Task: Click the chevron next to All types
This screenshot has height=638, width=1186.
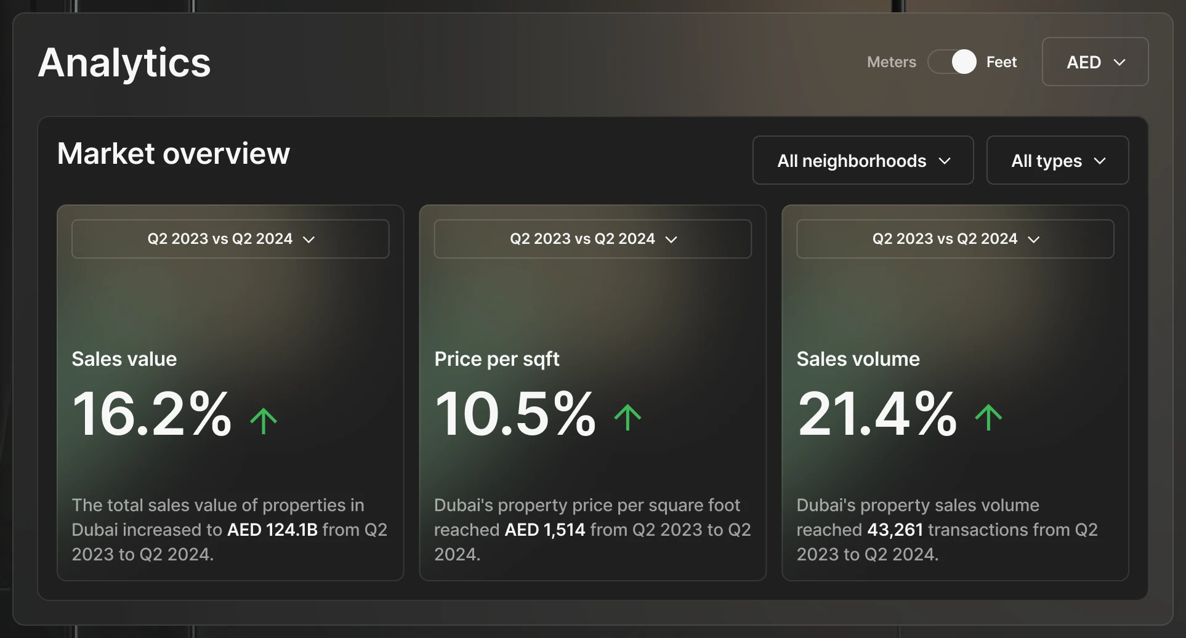Action: tap(1100, 161)
